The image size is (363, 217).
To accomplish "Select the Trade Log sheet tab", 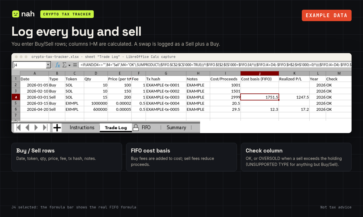I will click(x=116, y=128).
